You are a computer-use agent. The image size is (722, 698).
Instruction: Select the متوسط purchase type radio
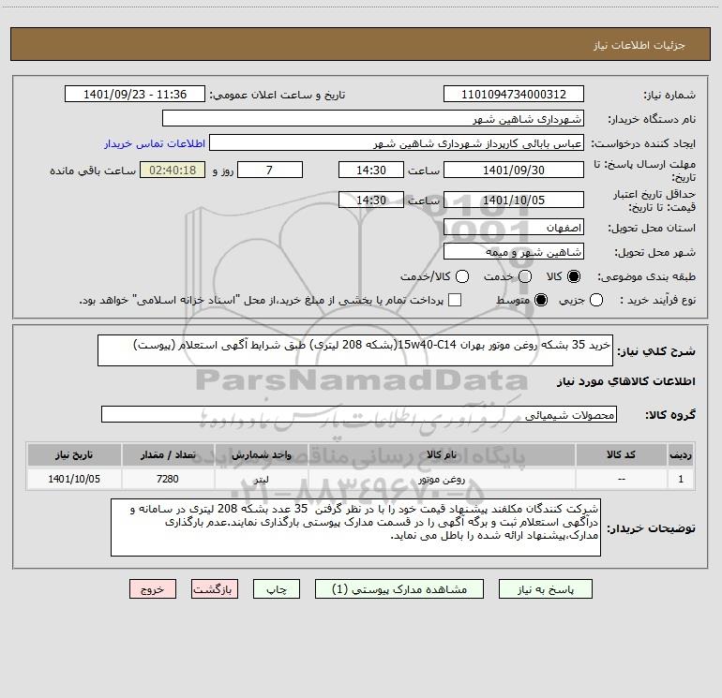tap(541, 300)
